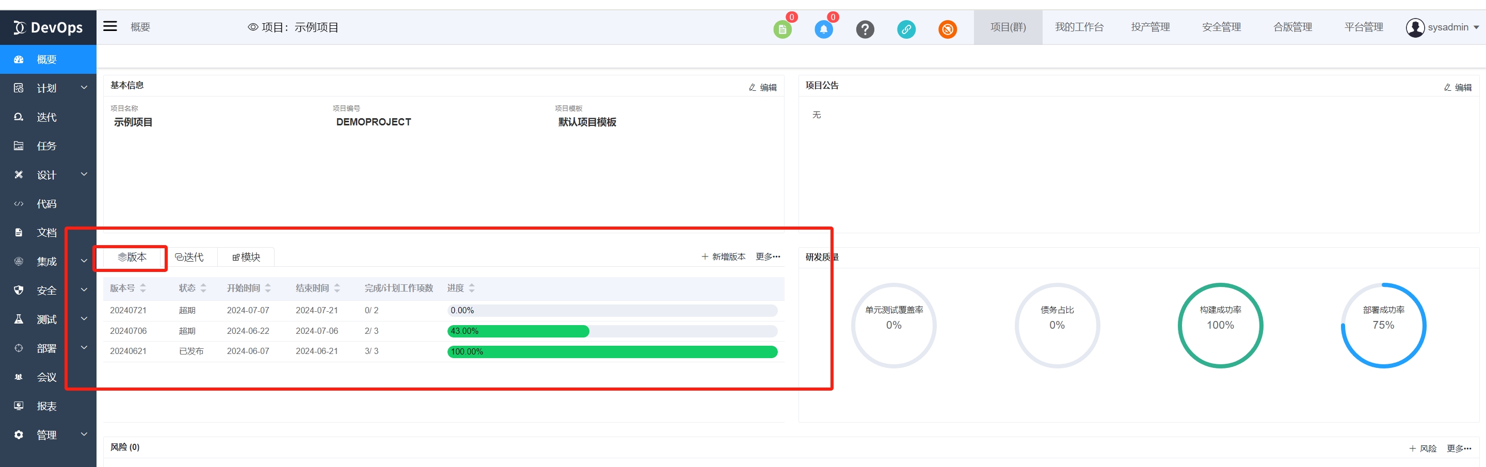The height and width of the screenshot is (467, 1486).
Task: Sort the table by 版本号 column
Action: (142, 288)
